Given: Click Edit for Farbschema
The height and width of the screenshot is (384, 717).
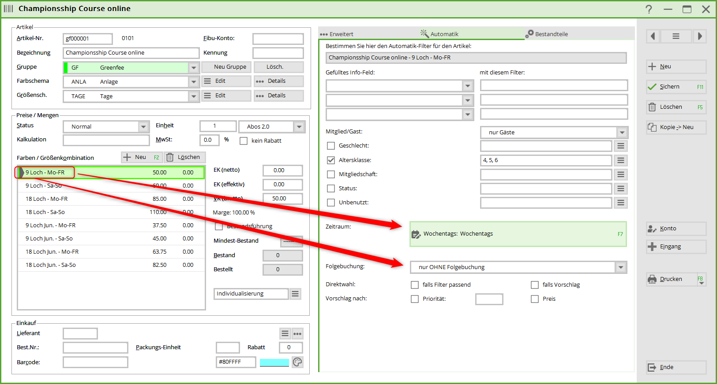Looking at the screenshot, I should coord(226,81).
